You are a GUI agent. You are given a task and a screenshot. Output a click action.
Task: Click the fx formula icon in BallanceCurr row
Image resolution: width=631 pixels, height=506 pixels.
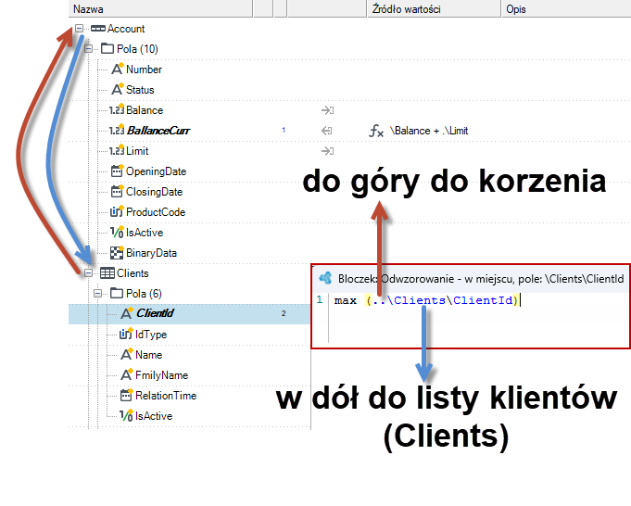[x=376, y=131]
